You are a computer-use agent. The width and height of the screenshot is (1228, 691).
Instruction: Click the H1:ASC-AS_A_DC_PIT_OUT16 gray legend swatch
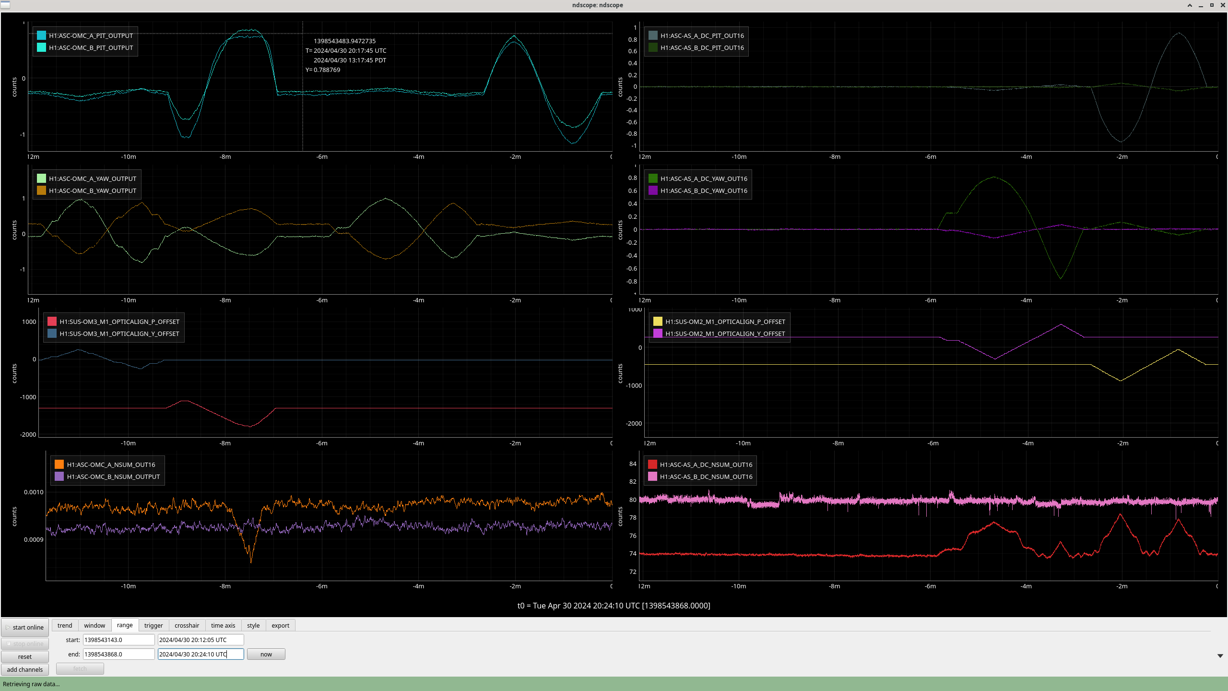pyautogui.click(x=653, y=36)
